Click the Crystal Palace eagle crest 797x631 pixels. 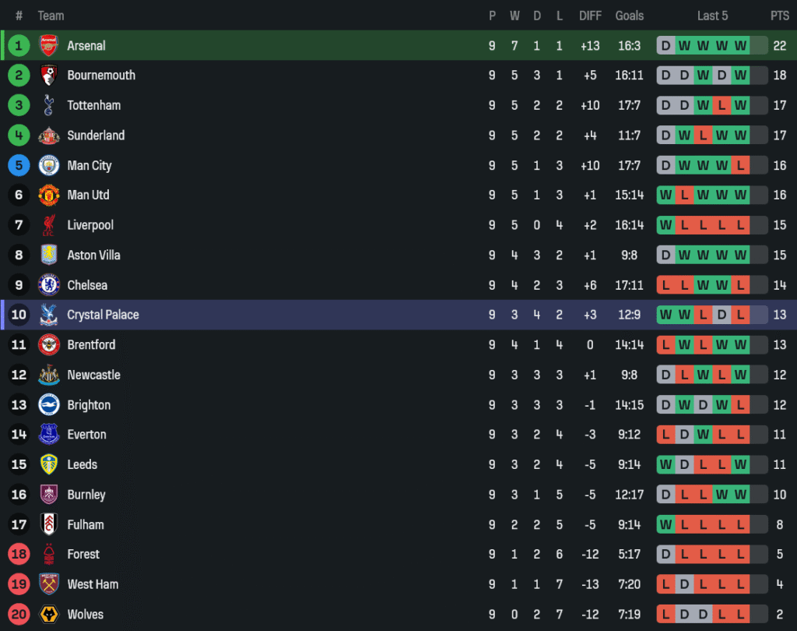[49, 315]
